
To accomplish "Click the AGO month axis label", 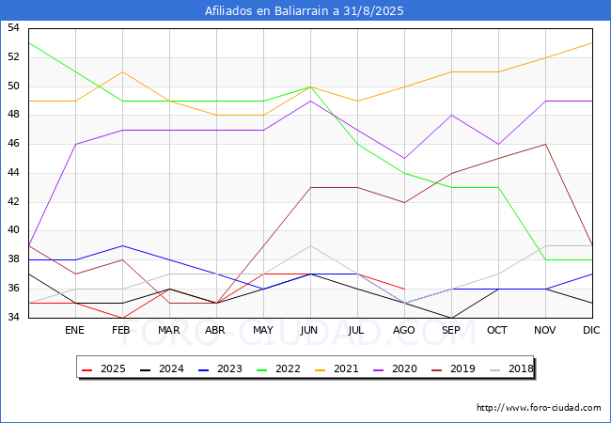I will click(x=403, y=331).
